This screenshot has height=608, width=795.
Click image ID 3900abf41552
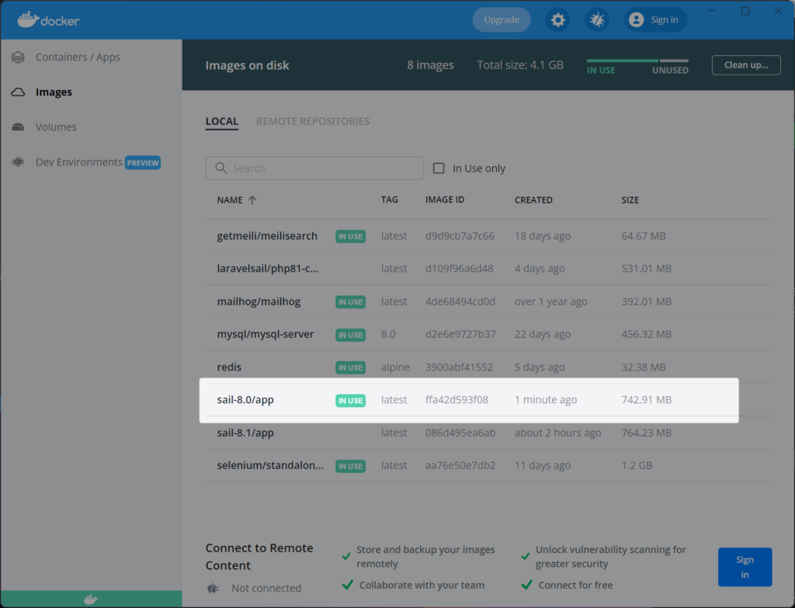[459, 367]
